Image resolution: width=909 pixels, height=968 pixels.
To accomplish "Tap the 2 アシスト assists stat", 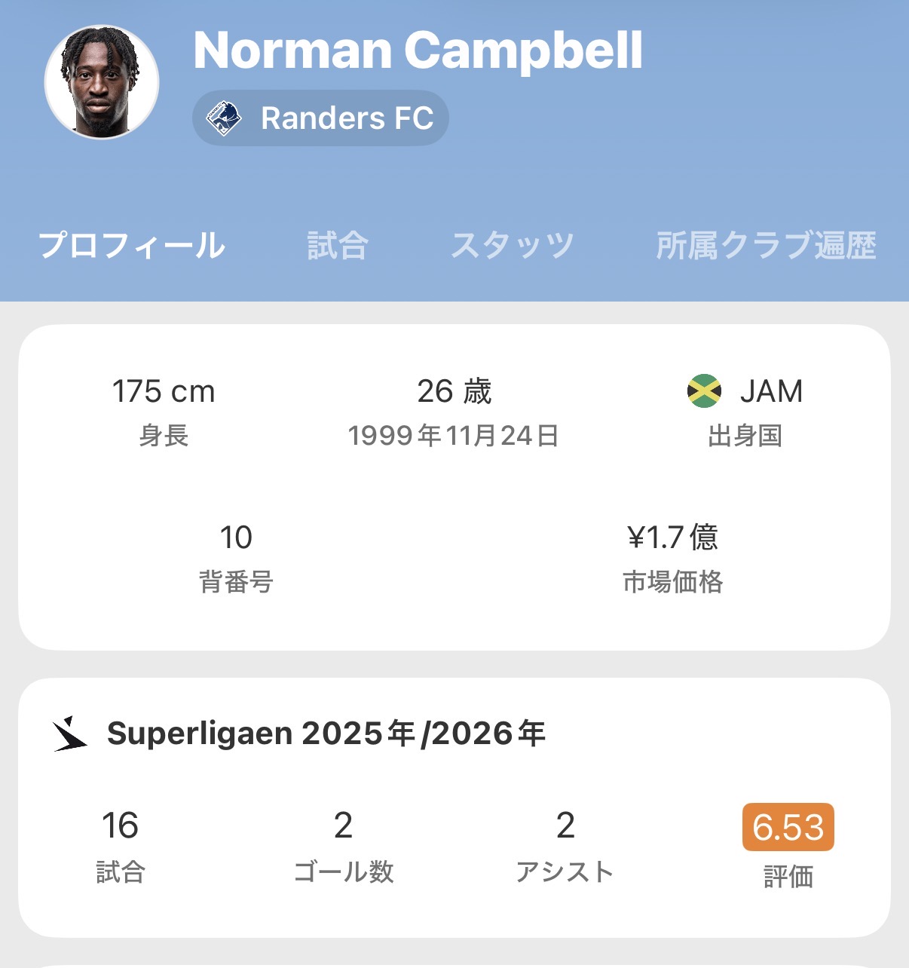I will 565,845.
